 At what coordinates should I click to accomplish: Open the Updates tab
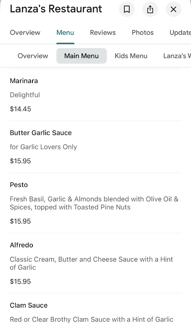[x=180, y=33]
